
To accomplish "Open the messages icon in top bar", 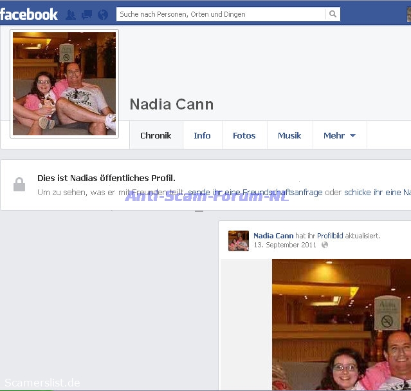I will [x=87, y=14].
